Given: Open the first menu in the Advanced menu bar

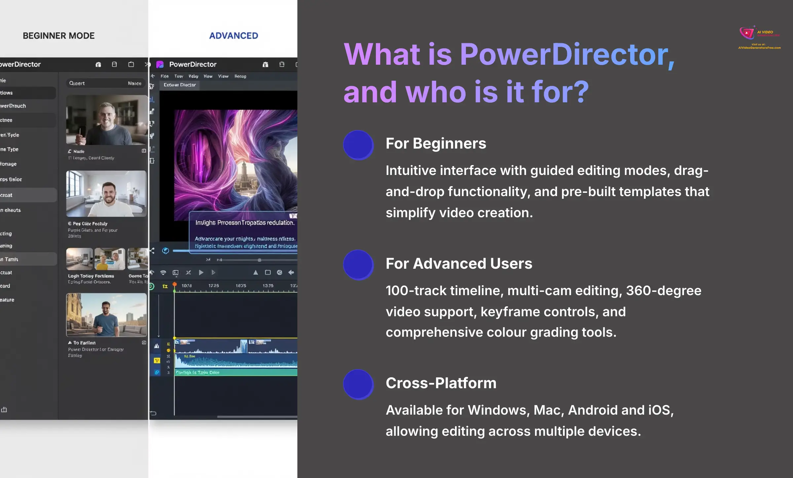Looking at the screenshot, I should (165, 76).
